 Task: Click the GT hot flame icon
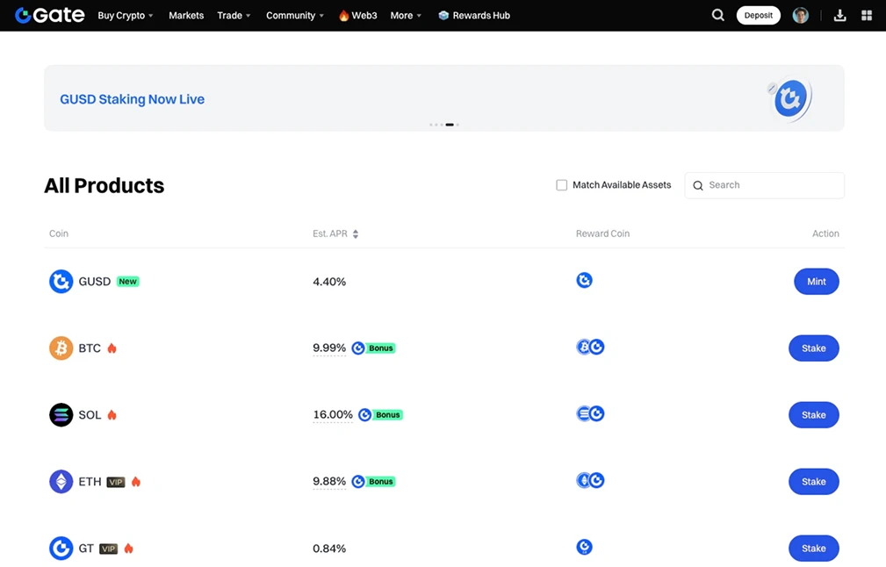[128, 548]
